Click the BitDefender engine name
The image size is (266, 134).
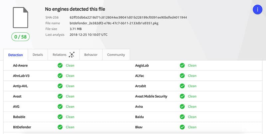pos(22,127)
